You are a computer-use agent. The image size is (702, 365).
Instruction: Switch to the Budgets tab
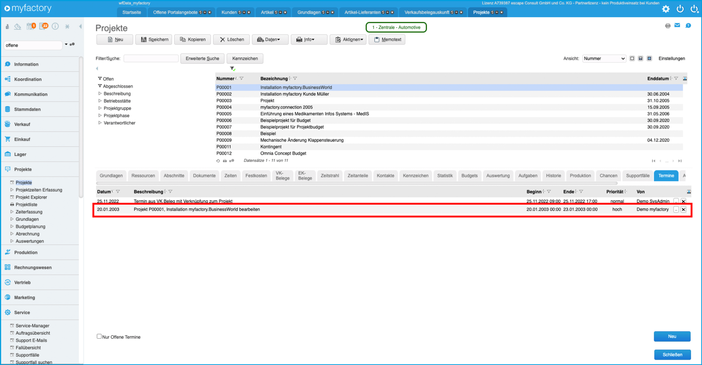pyautogui.click(x=469, y=176)
